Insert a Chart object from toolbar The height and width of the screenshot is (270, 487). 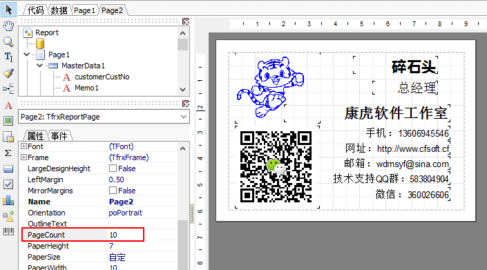coord(8,200)
